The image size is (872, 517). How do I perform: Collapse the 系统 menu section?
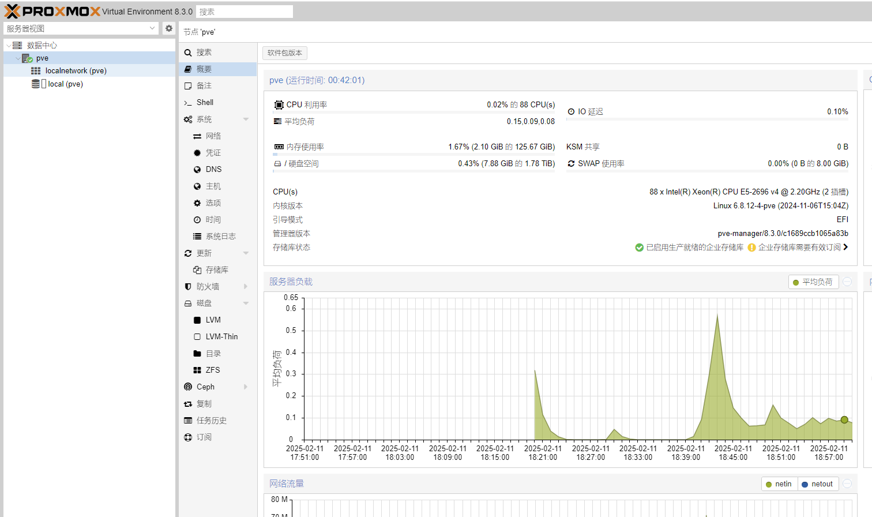coord(246,119)
